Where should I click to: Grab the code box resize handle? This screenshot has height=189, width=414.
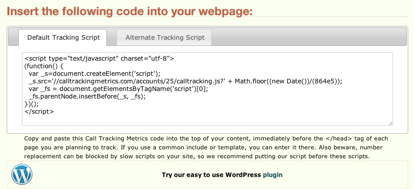(390, 123)
